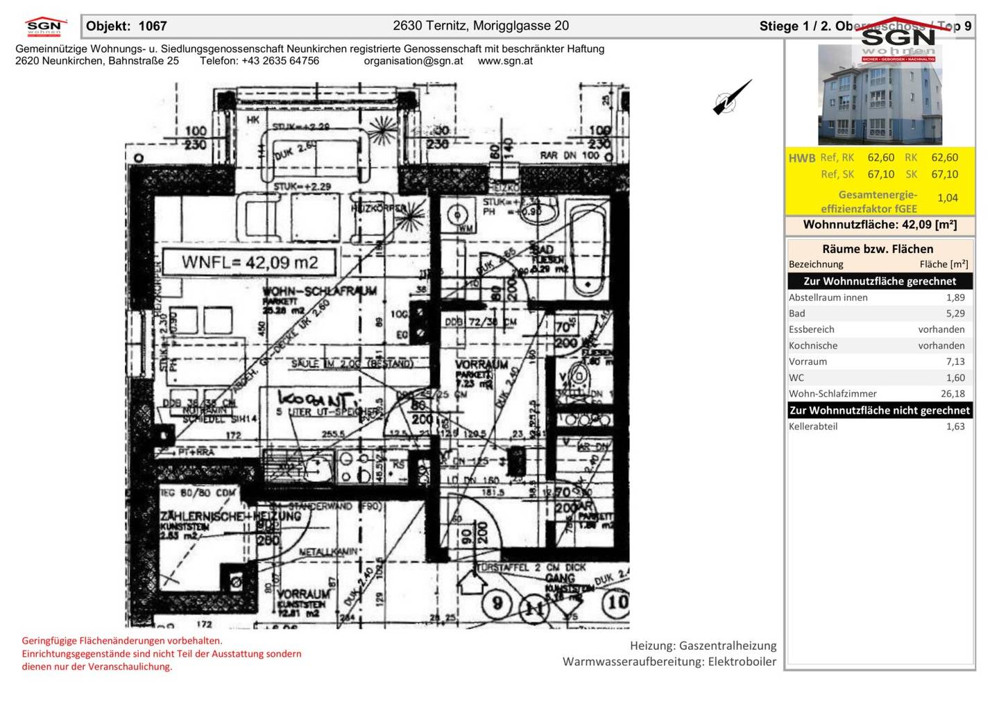
Task: Click the north arrow compass symbol
Action: pyautogui.click(x=732, y=98)
